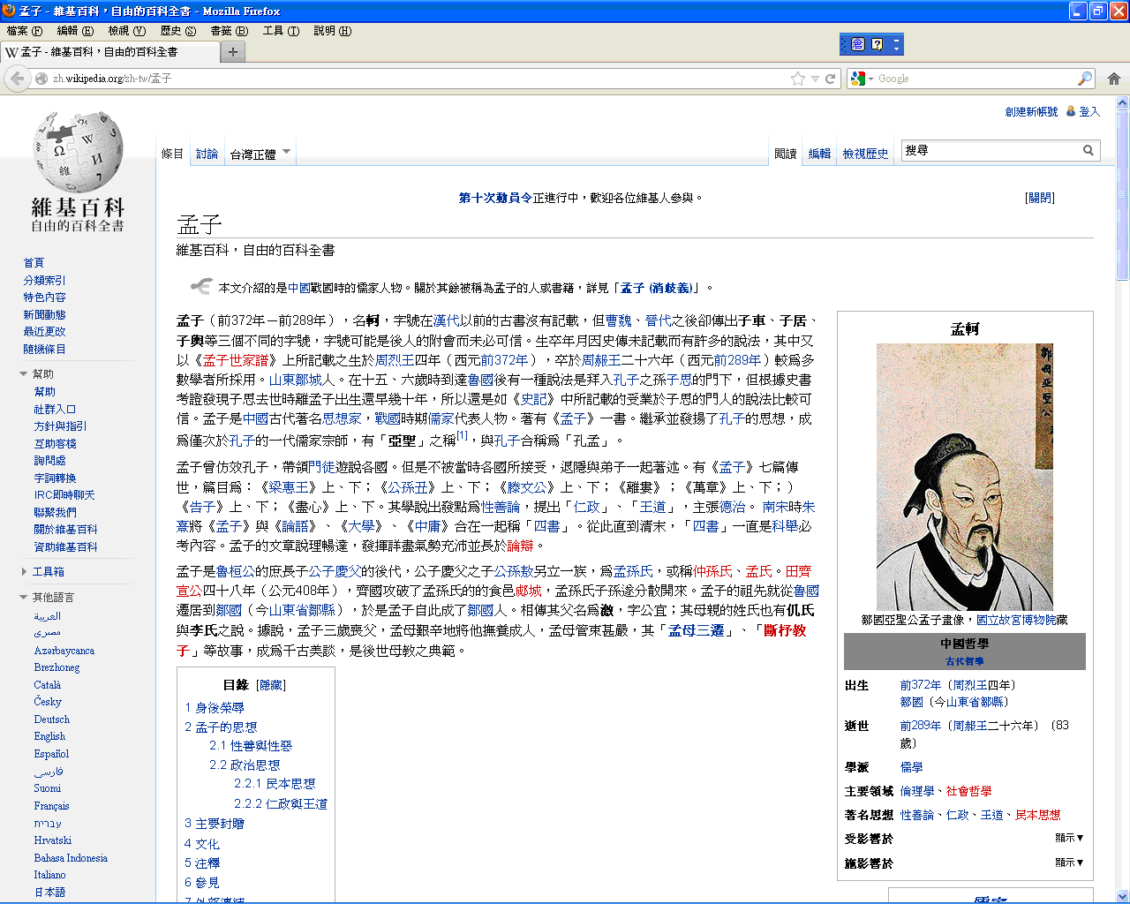Open the 工具 menu
This screenshot has height=904, width=1130.
coord(281,31)
